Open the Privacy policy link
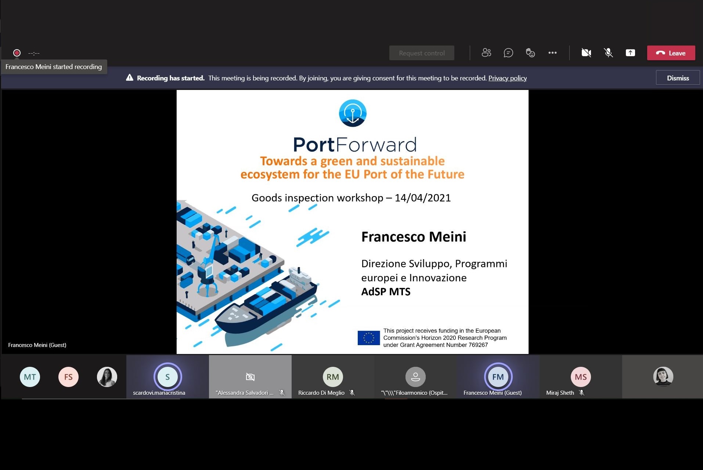 pyautogui.click(x=507, y=78)
